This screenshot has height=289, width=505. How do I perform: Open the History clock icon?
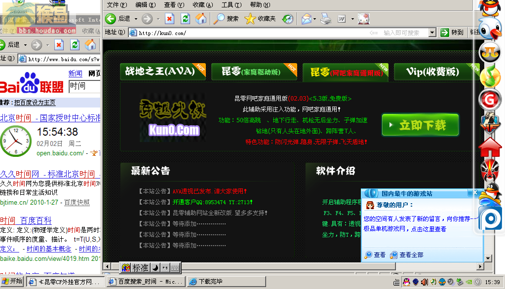pyautogui.click(x=288, y=19)
